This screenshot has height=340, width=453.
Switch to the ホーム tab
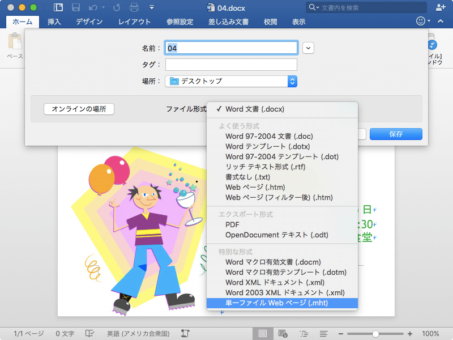tap(23, 22)
